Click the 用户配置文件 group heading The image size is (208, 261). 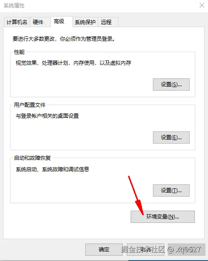30,105
